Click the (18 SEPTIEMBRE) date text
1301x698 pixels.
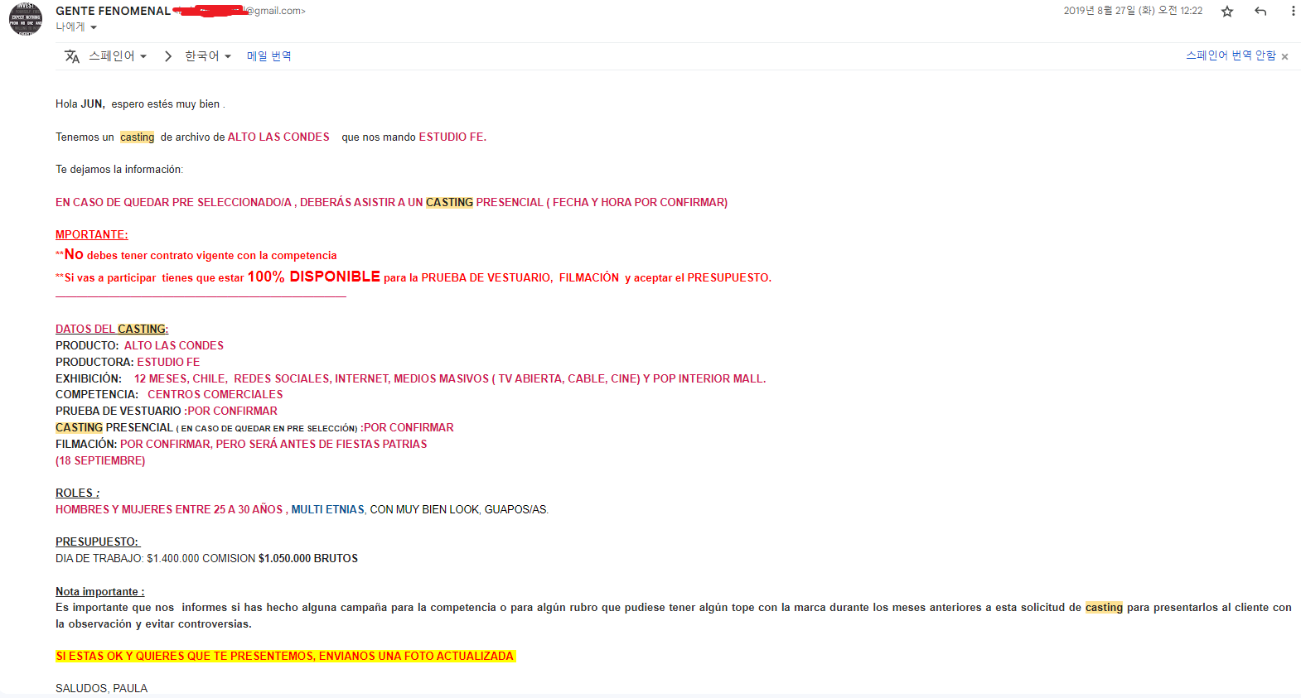tap(100, 461)
